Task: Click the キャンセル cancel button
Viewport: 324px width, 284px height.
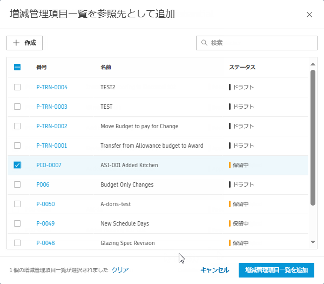Action: click(215, 270)
